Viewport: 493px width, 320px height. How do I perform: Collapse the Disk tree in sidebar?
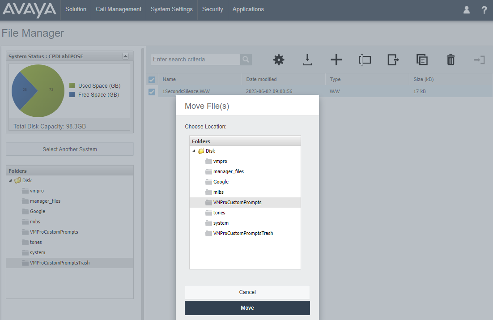pyautogui.click(x=10, y=181)
